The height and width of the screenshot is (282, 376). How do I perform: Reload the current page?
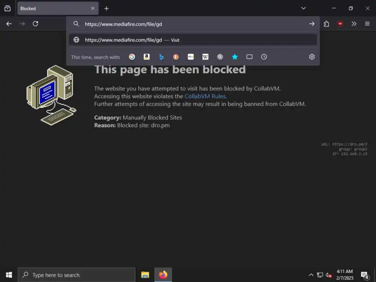pos(36,24)
